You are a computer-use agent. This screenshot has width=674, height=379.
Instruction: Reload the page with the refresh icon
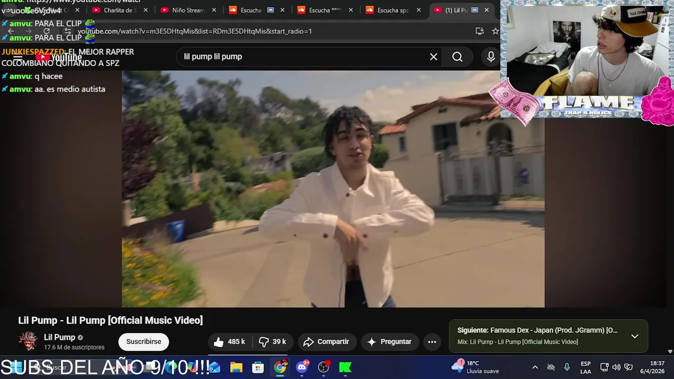46,31
